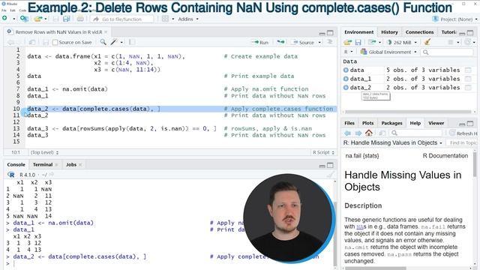
Task: Focus the Go to file/function field
Action: point(121,19)
